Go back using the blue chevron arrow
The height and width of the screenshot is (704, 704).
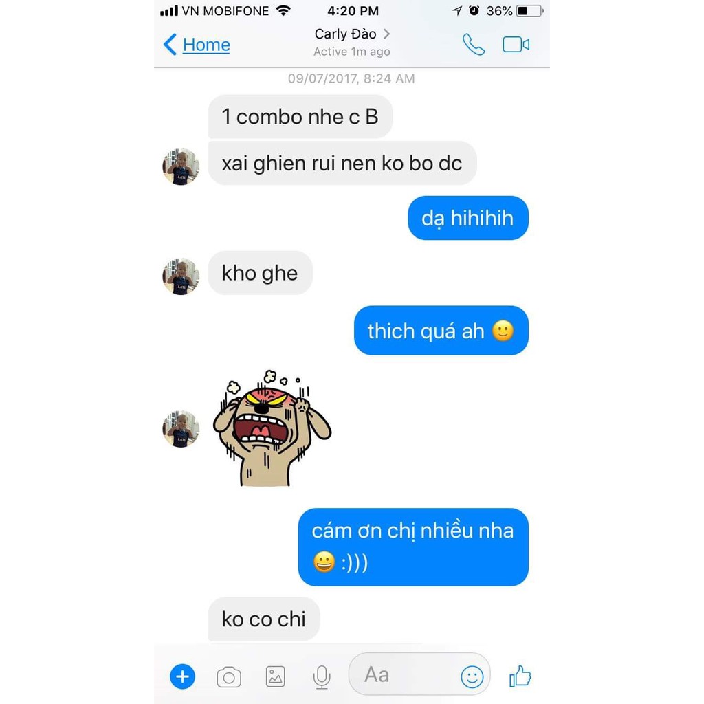[x=170, y=45]
